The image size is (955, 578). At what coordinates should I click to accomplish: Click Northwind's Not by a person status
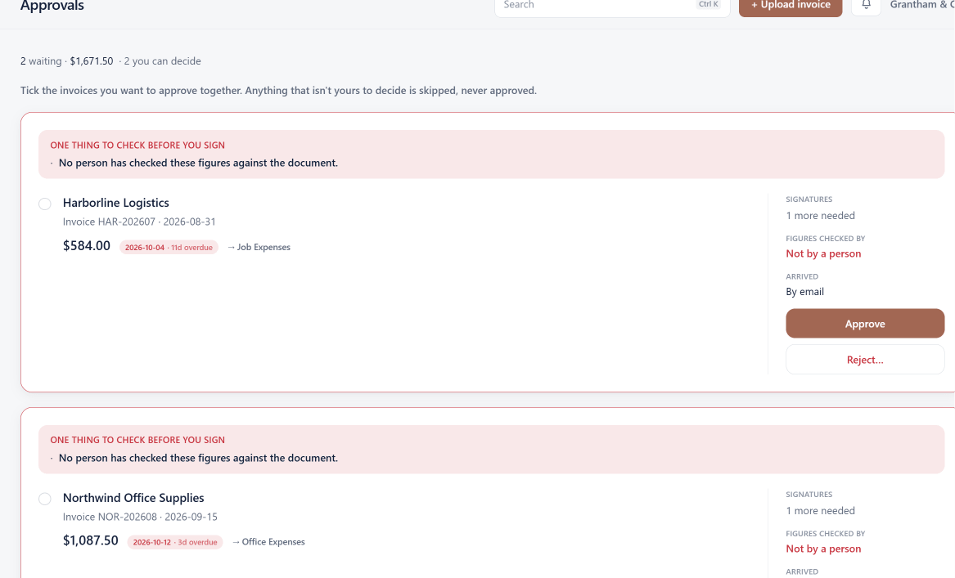[x=823, y=549]
